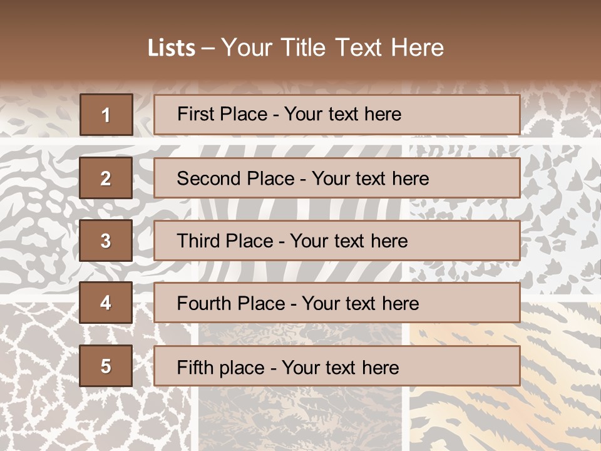The height and width of the screenshot is (451, 601).
Task: Click the bold word Lists in title
Action: [171, 48]
